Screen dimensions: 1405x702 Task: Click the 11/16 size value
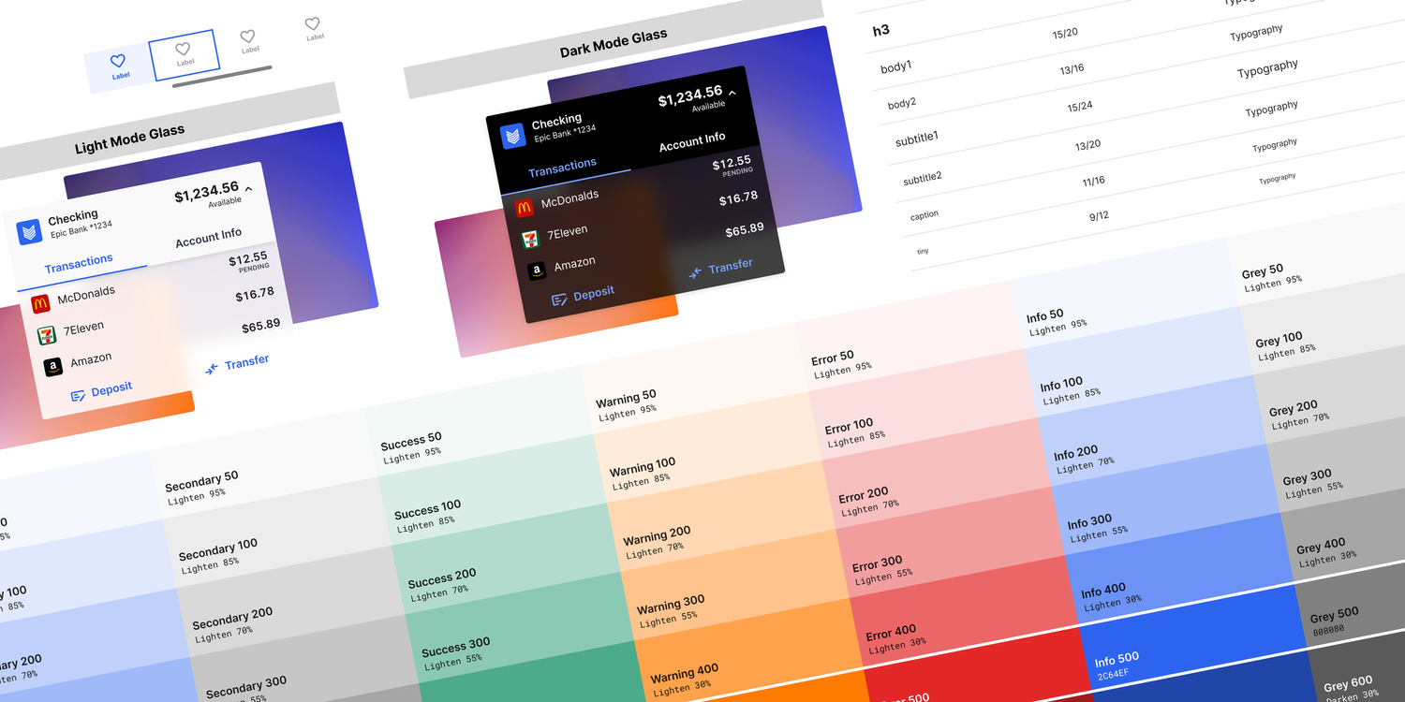(1094, 181)
